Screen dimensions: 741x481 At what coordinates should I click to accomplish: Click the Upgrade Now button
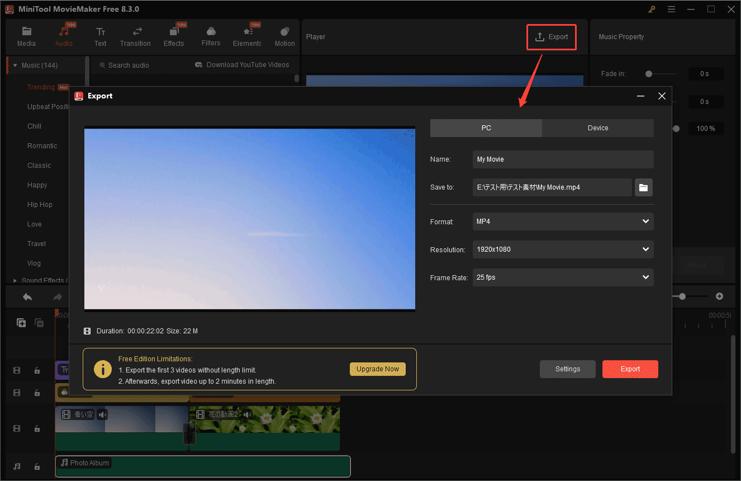click(x=378, y=369)
